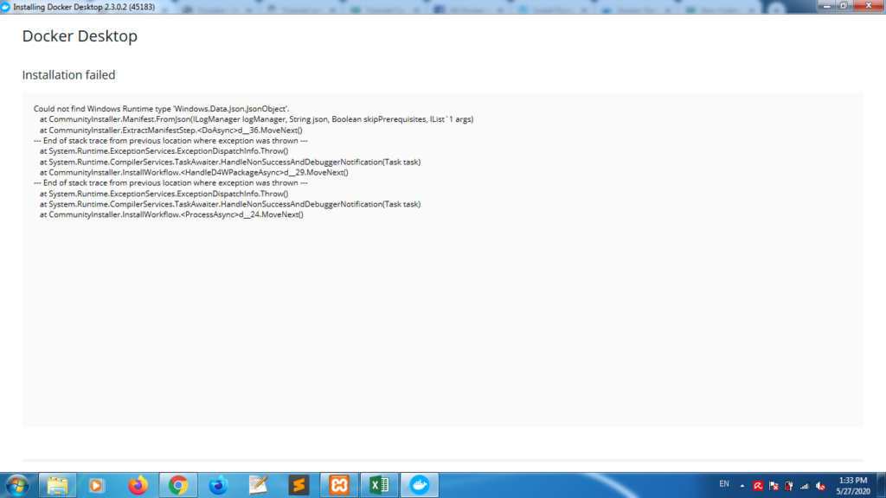Click the 'CommunityInstaller.Manifest.FromJson' stack line
Viewport: 886px width, 498px height.
tap(256, 119)
